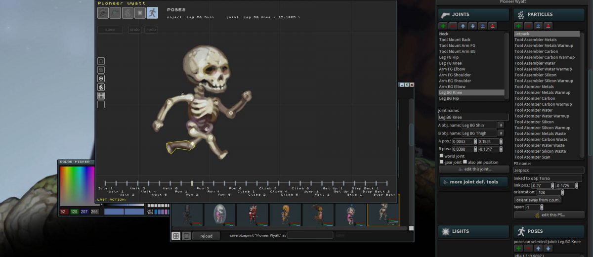Click edit this PS button
The width and height of the screenshot is (593, 257).
tap(549, 215)
